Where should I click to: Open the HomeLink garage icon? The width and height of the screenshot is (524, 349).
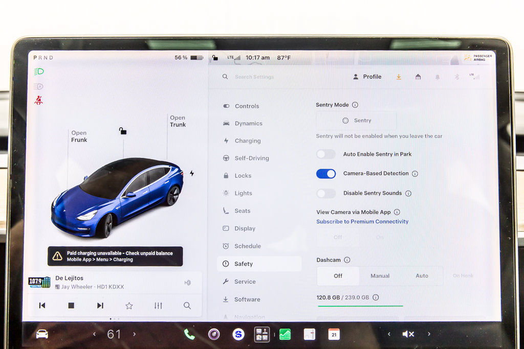pyautogui.click(x=418, y=77)
